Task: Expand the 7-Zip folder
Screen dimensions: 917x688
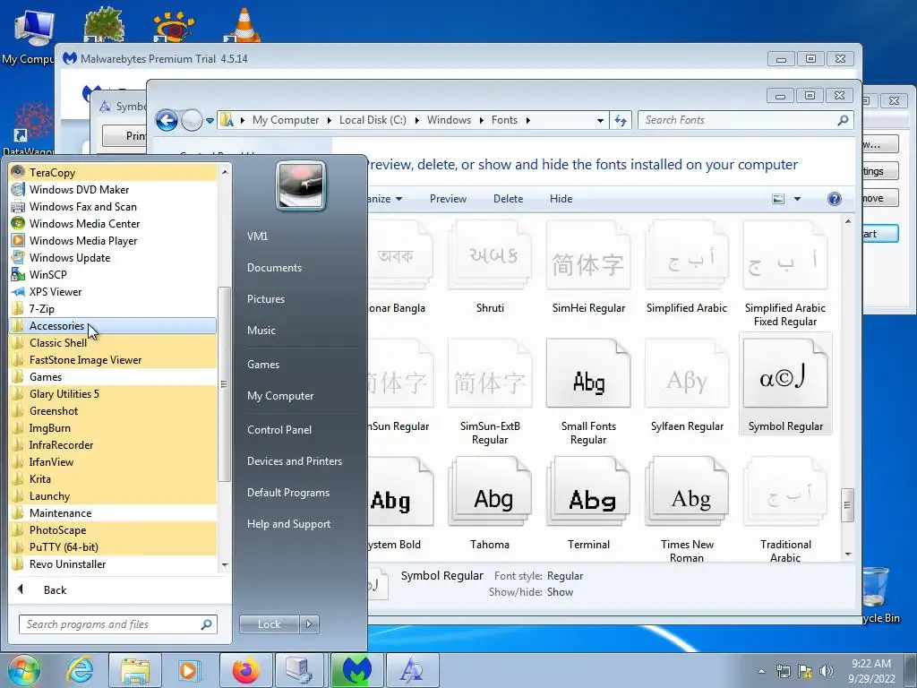Action: click(x=113, y=308)
